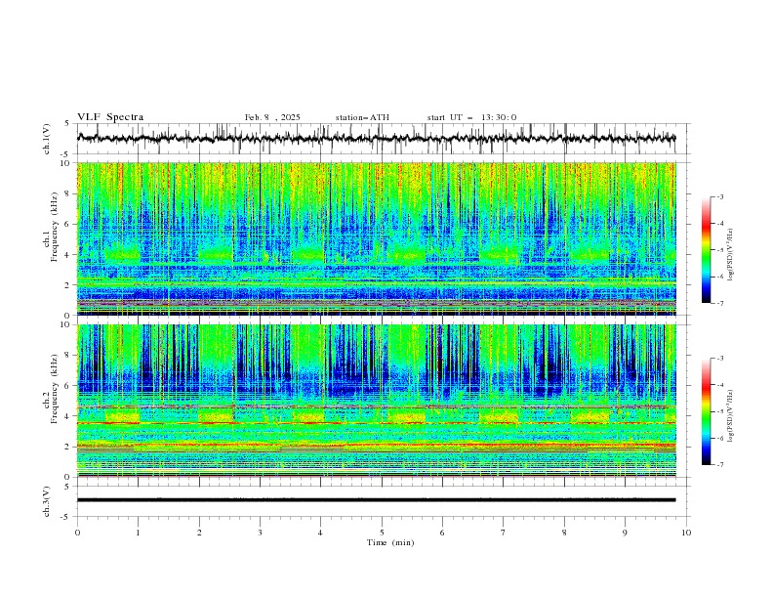The width and height of the screenshot is (773, 598).
Task: Click the flat ch.3 voltage trace
Action: click(x=376, y=500)
